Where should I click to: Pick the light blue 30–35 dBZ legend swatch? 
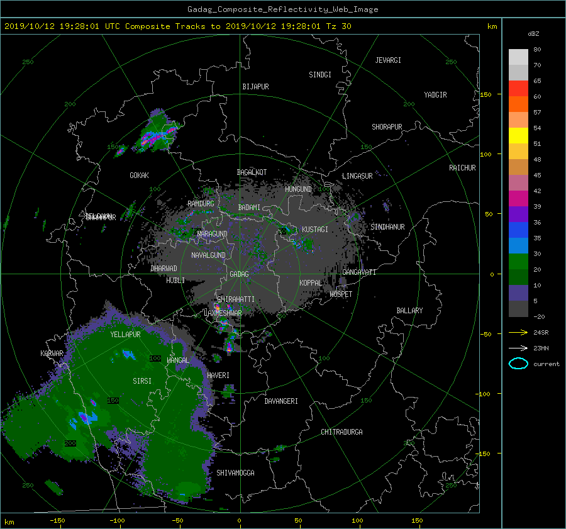518,245
